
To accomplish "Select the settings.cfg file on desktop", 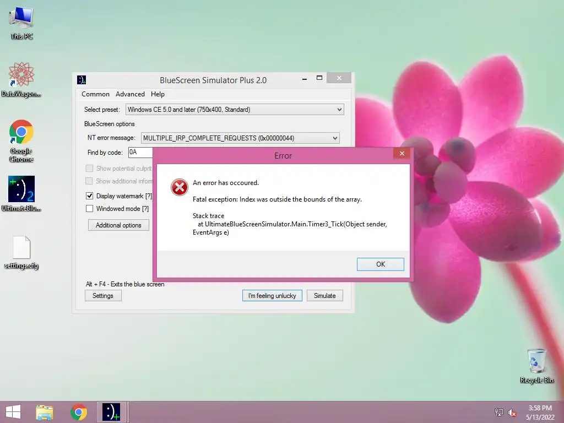I will [x=21, y=252].
